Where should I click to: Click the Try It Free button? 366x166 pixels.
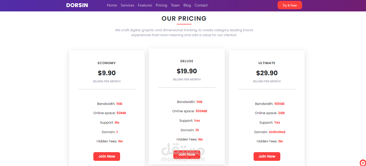tap(290, 5)
